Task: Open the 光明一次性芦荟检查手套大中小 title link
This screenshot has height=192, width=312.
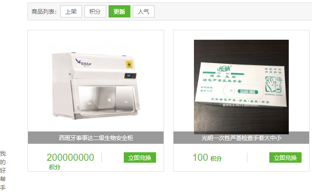Action: [x=241, y=138]
